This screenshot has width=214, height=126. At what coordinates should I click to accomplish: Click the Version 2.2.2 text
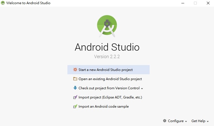coord(107,56)
